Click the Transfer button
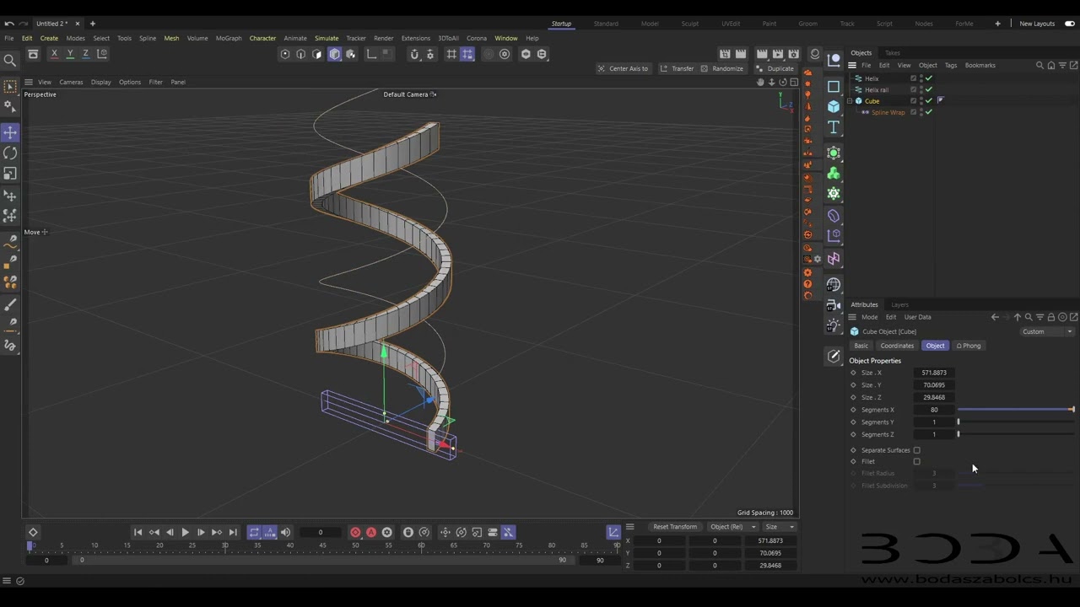The height and width of the screenshot is (607, 1080). point(677,68)
